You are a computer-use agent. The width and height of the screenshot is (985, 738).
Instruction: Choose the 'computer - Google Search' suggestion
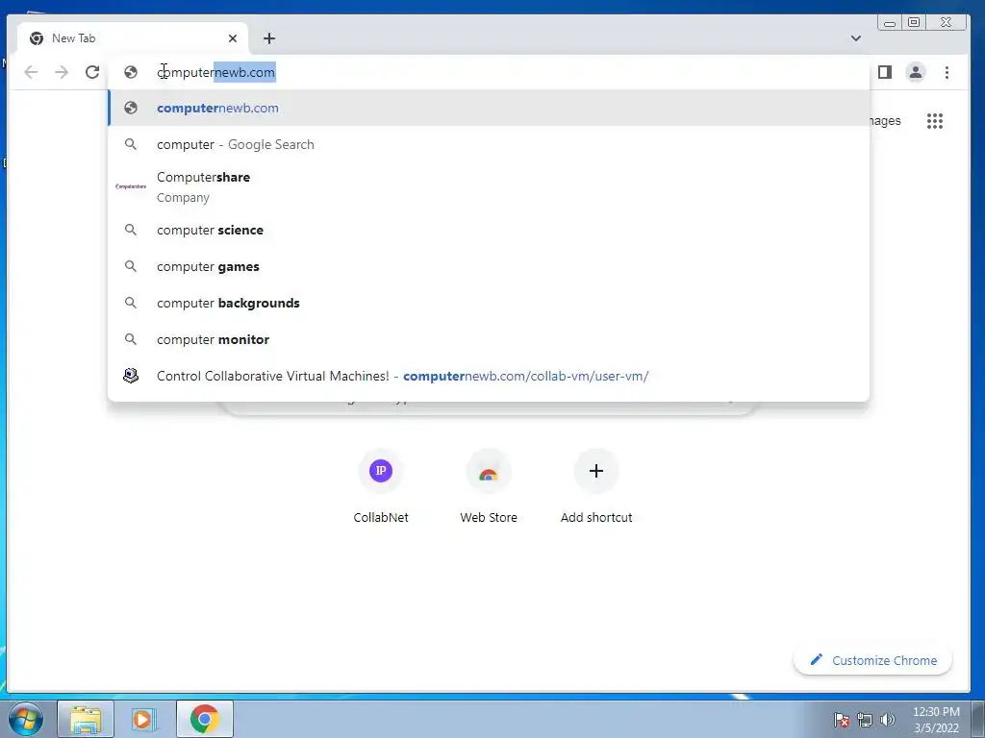tap(489, 144)
